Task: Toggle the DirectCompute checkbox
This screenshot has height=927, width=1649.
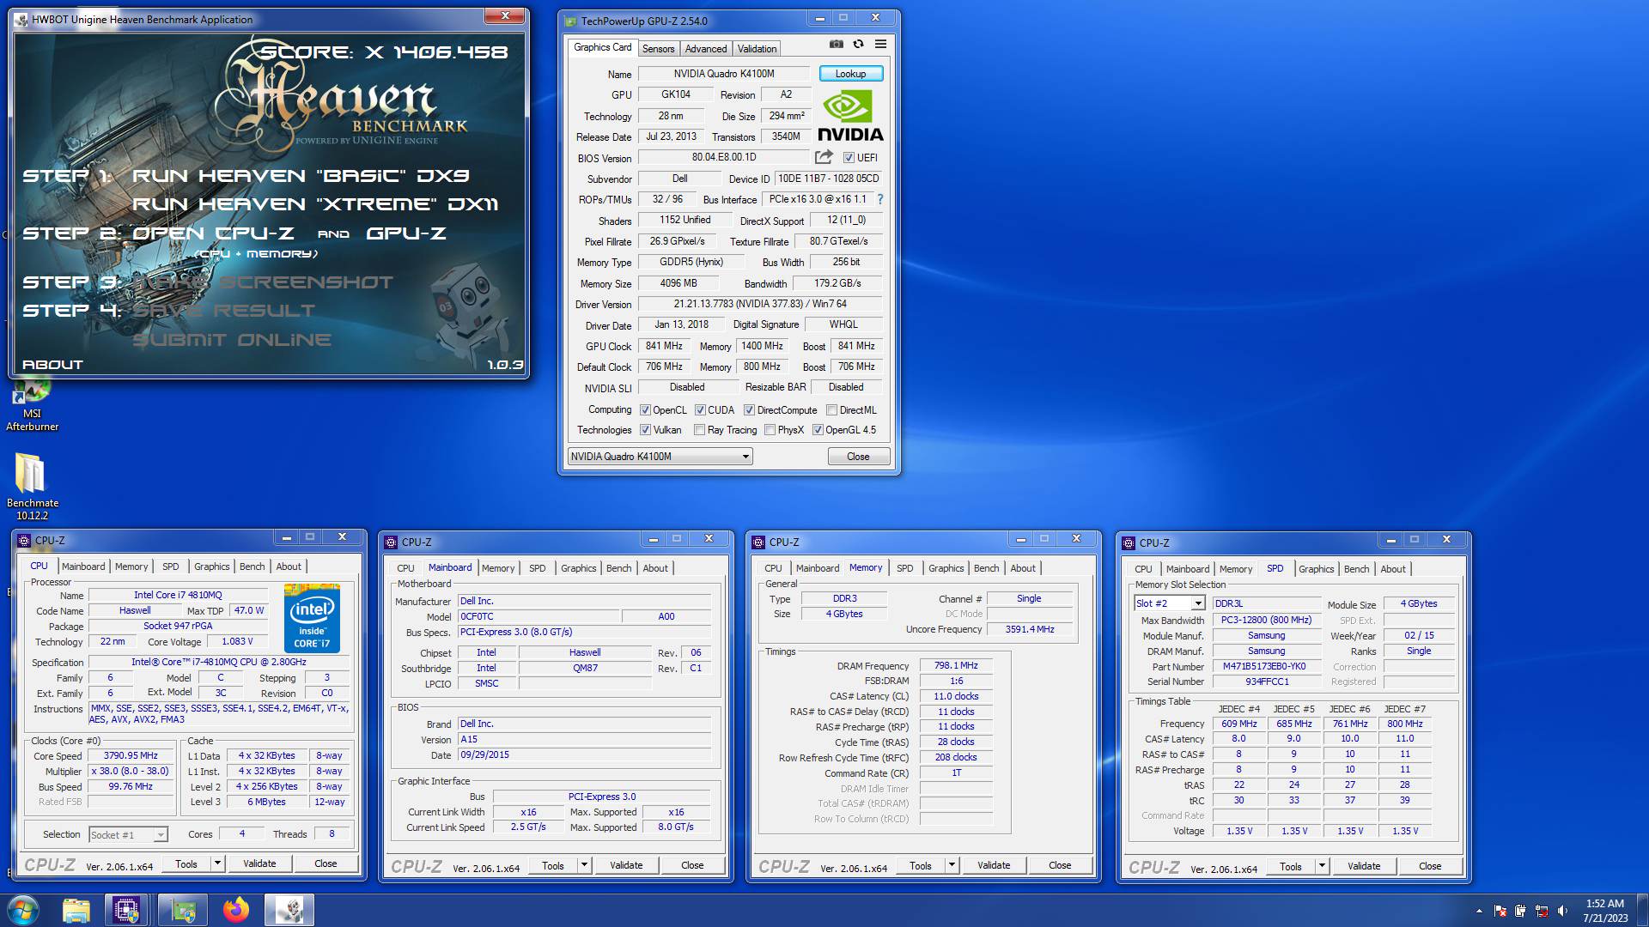Action: pos(749,410)
